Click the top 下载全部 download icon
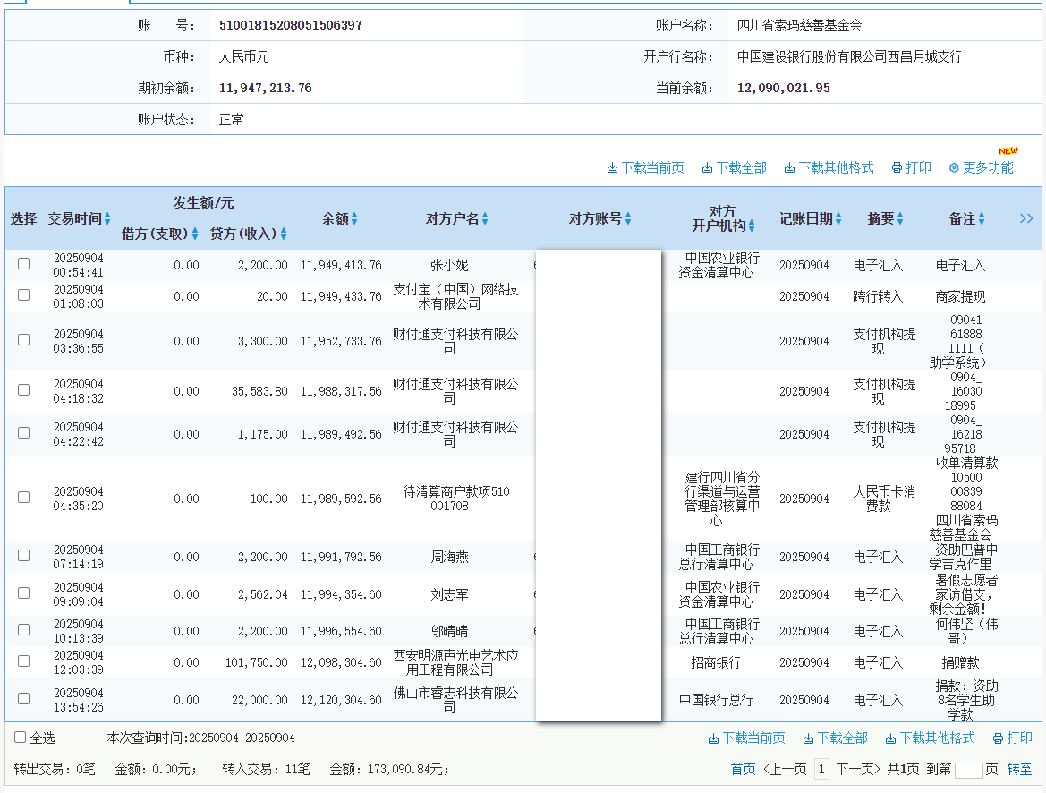The height and width of the screenshot is (793, 1046). 707,168
